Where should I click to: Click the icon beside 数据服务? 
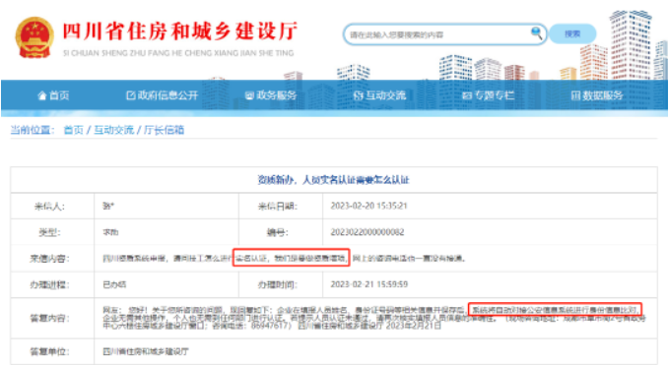(x=575, y=95)
